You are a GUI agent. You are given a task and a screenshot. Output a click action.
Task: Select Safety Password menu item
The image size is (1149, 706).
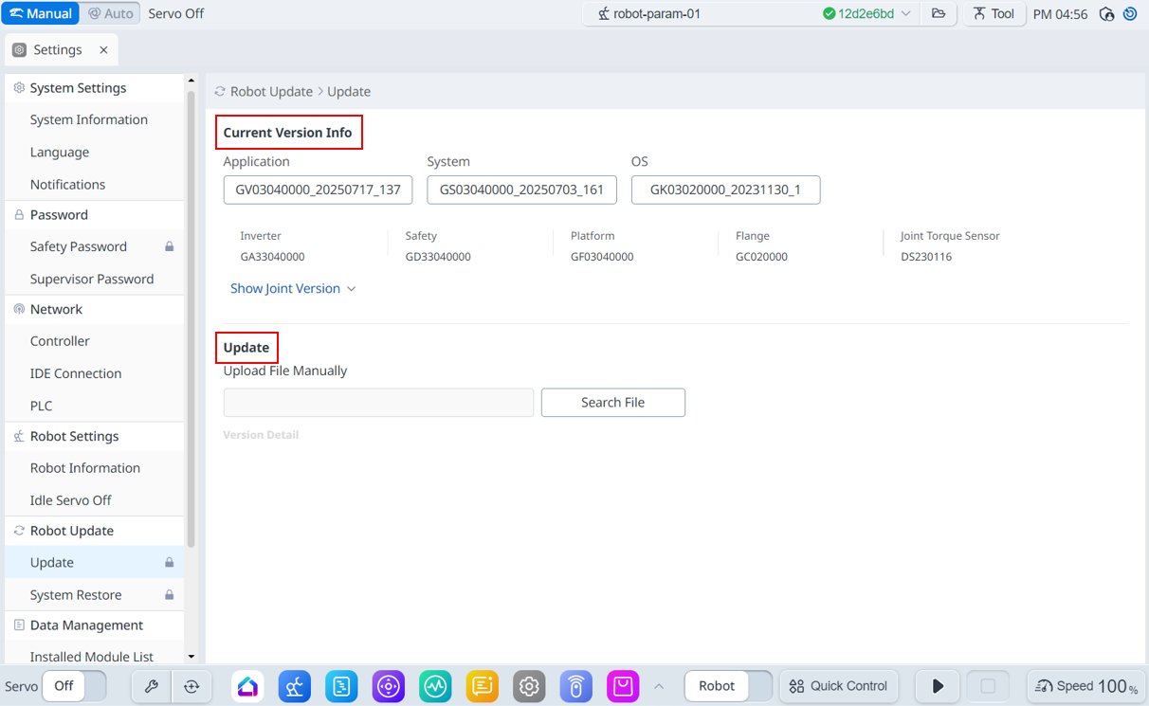(x=79, y=246)
